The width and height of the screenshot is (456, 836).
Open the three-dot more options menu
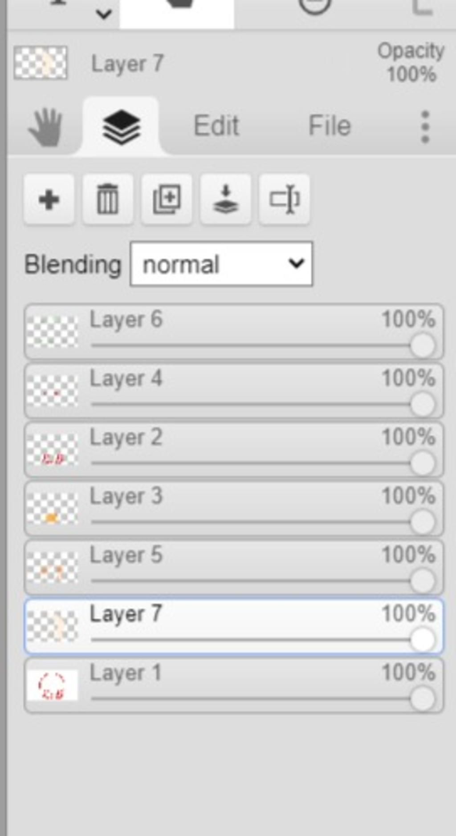tap(425, 127)
